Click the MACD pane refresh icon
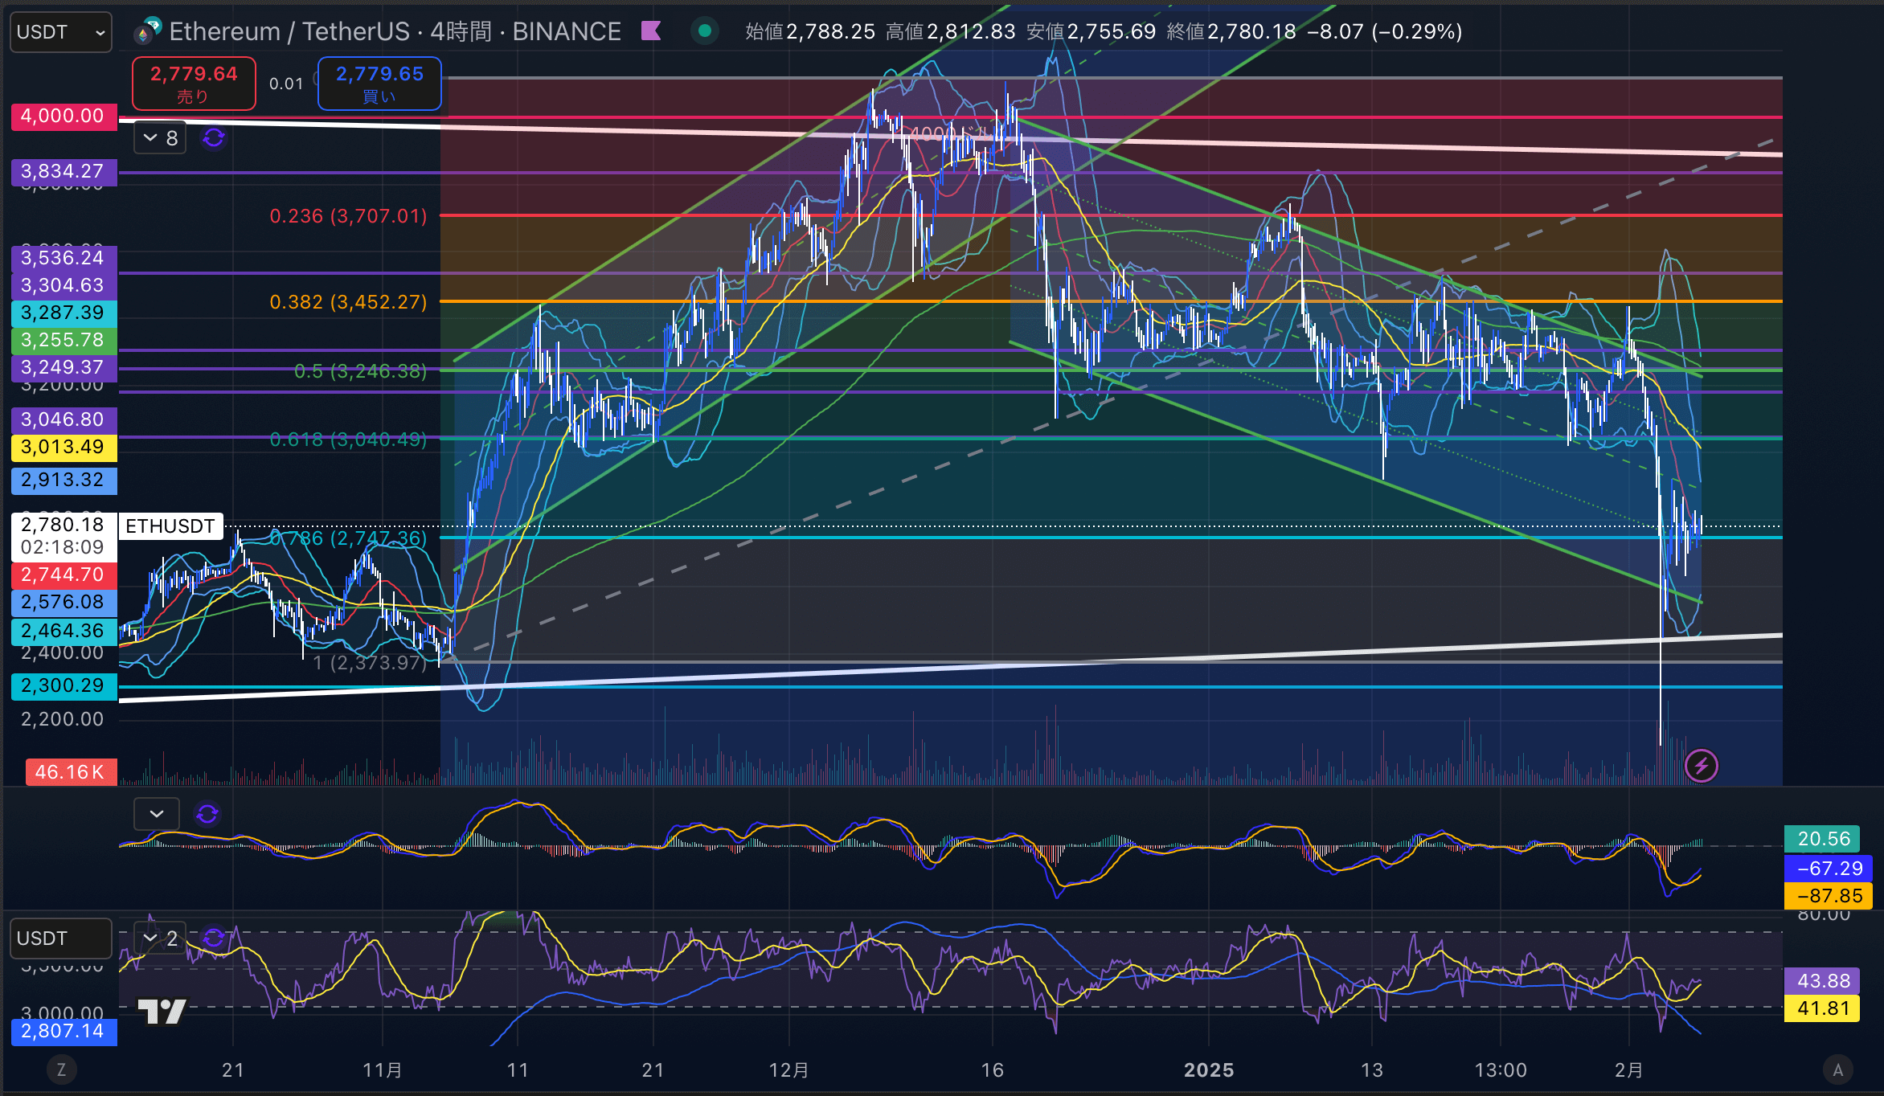Screen dimensions: 1884x1096 (x=207, y=814)
